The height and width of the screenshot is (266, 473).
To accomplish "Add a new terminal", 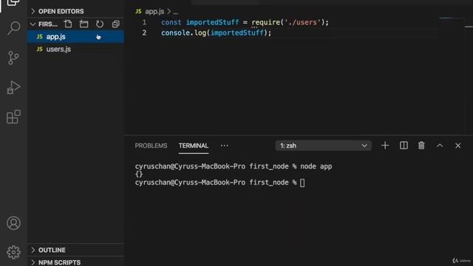I will tap(385, 146).
